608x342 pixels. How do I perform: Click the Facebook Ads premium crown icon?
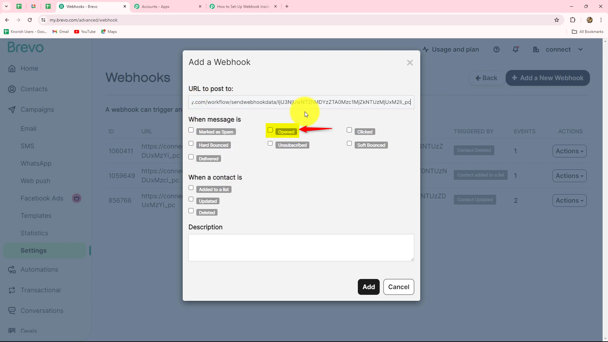point(77,198)
